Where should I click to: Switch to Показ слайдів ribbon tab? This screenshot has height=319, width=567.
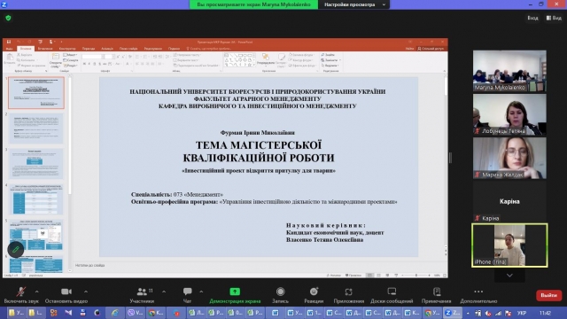pos(128,49)
